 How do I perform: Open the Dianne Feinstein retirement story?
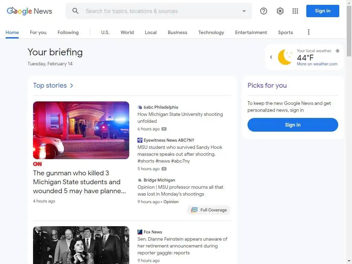[182, 246]
